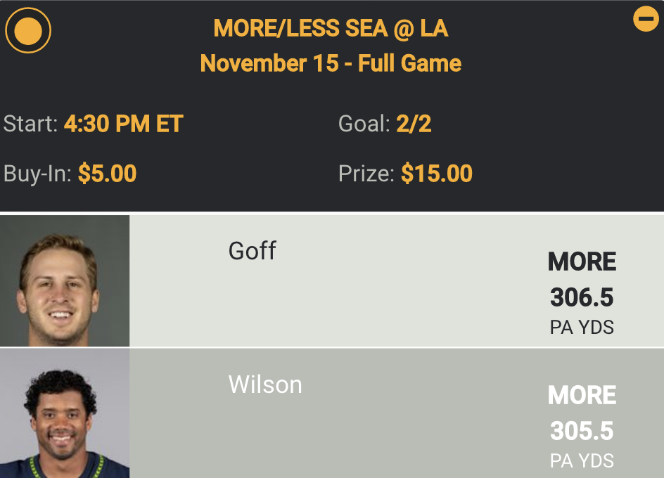Select the Goff player name
Image resolution: width=664 pixels, height=478 pixels.
coord(253,251)
